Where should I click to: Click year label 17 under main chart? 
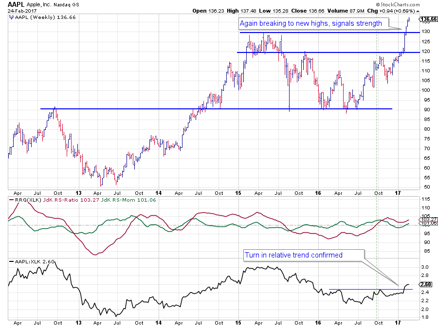pos(398,193)
